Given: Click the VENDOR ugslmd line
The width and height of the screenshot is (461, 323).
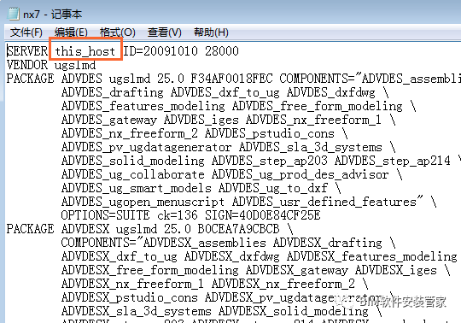Looking at the screenshot, I should 51,65.
